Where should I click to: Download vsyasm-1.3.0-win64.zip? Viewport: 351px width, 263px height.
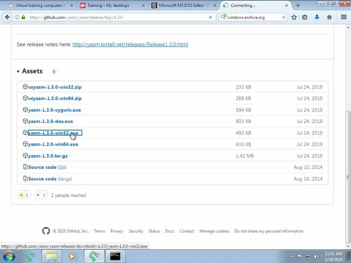pos(55,98)
